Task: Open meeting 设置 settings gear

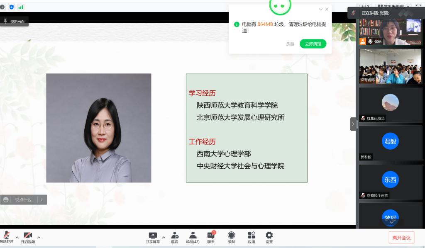Action: 269,235
